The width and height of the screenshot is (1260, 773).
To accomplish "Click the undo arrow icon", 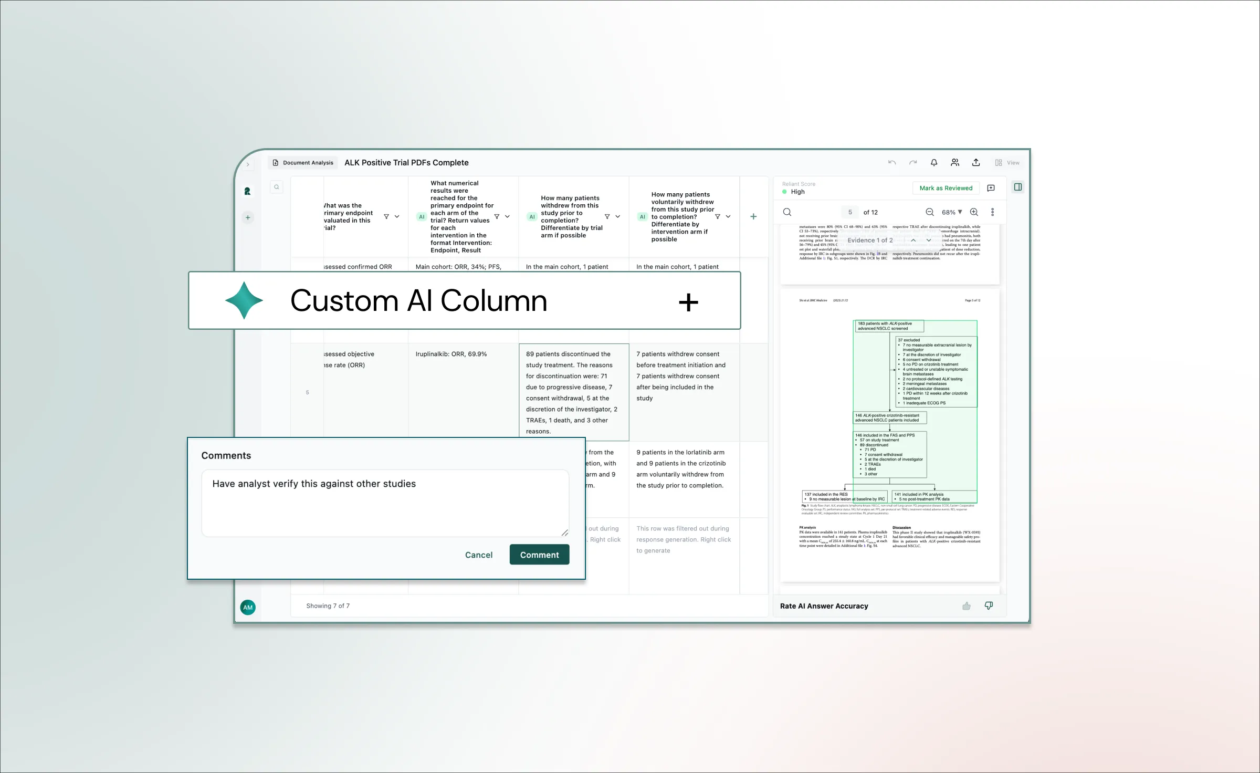I will click(891, 163).
